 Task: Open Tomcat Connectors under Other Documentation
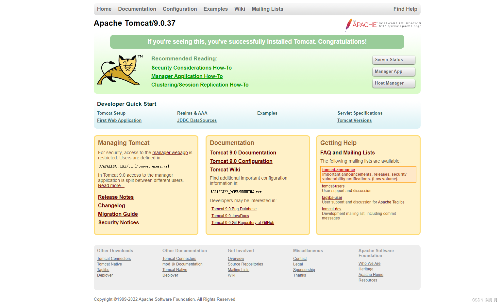pos(179,259)
